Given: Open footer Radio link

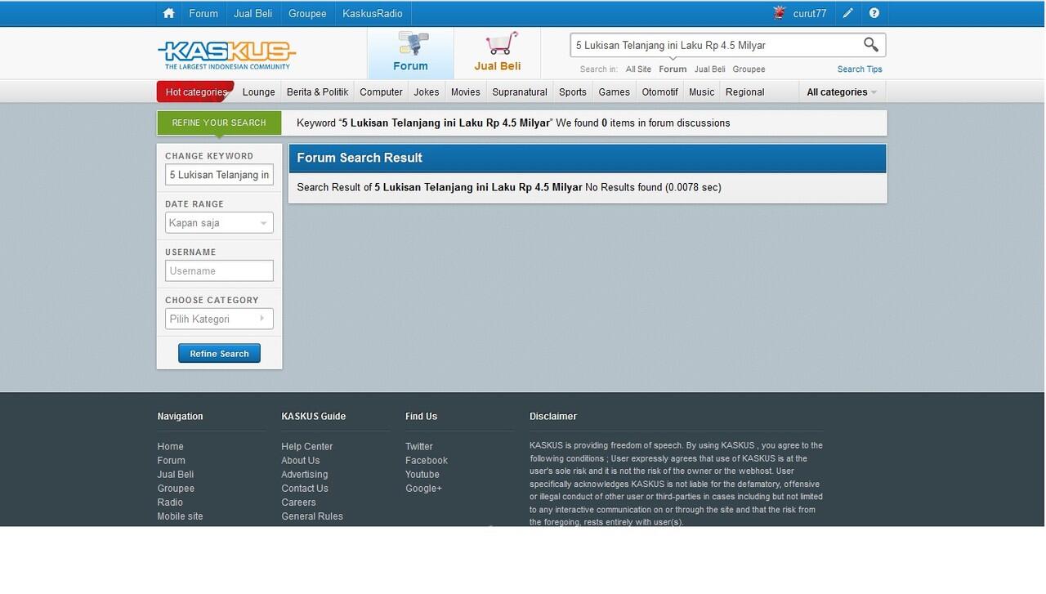Looking at the screenshot, I should (170, 502).
